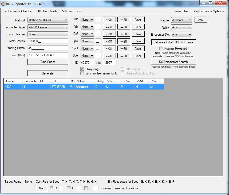Click the Max Results input field
Viewport: 229px width, 195px height.
pyautogui.click(x=48, y=41)
